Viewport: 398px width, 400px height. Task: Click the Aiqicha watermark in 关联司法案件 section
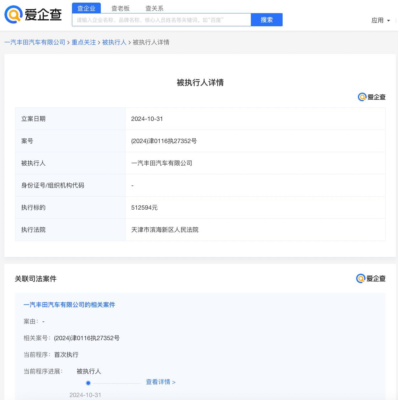coord(370,279)
